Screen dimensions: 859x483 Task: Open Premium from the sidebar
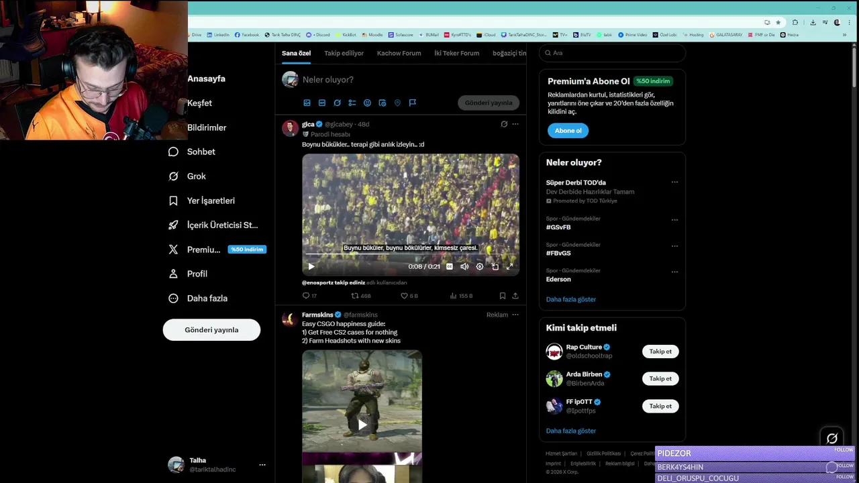(217, 250)
